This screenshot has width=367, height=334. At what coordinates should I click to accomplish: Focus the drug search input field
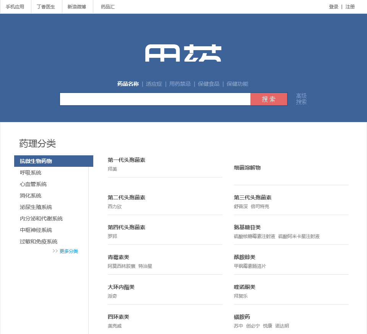[155, 99]
